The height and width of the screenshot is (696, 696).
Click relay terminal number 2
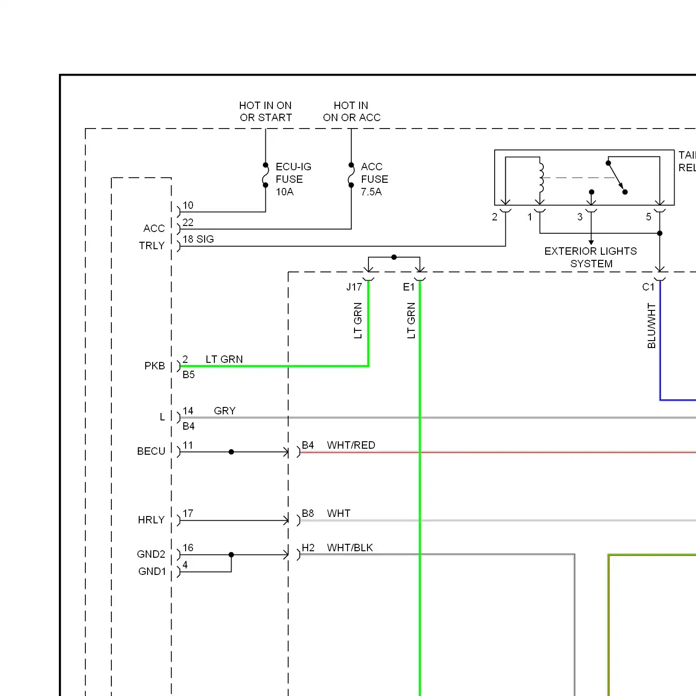(495, 217)
